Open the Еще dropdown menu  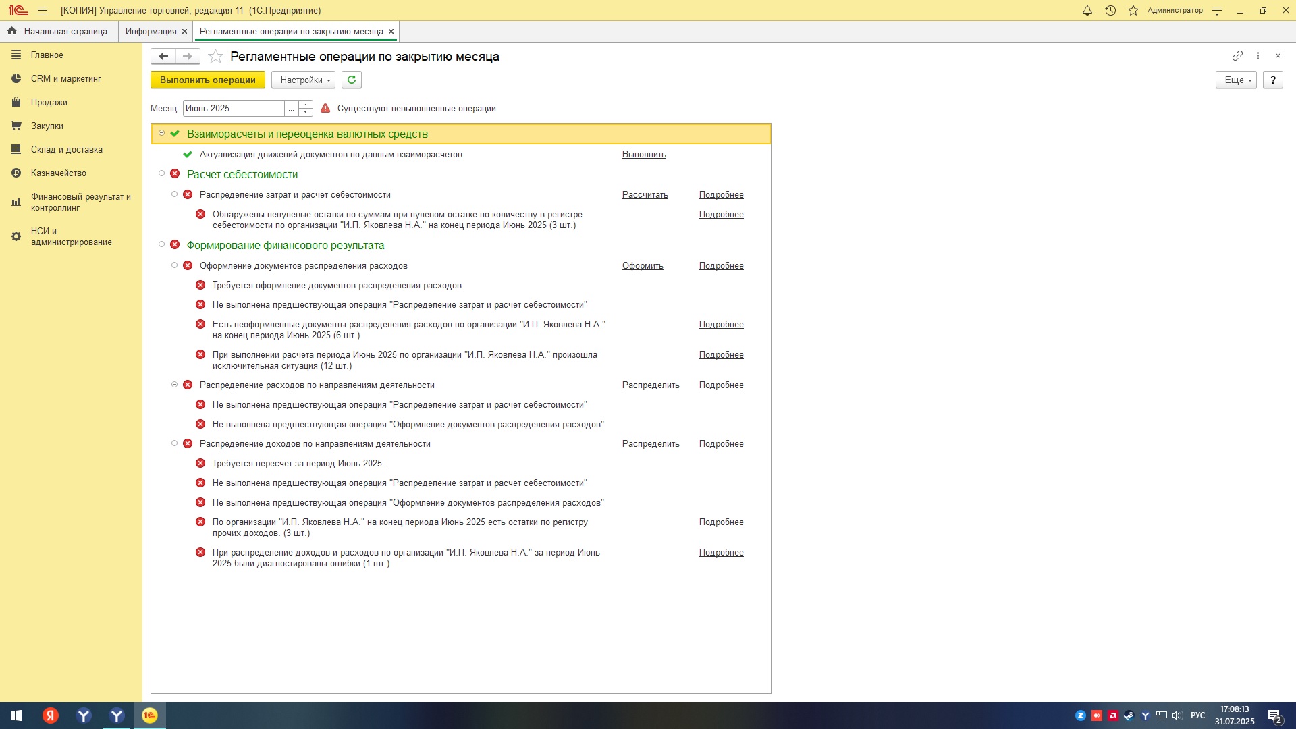click(1235, 80)
